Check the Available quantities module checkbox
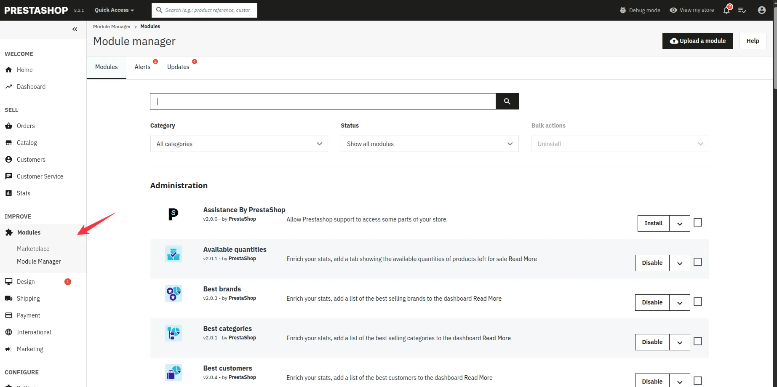Screen dimensions: 777x387 pyautogui.click(x=698, y=262)
